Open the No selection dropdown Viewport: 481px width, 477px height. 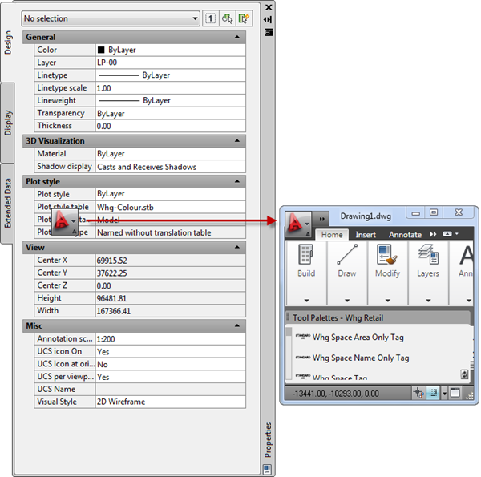click(x=111, y=18)
